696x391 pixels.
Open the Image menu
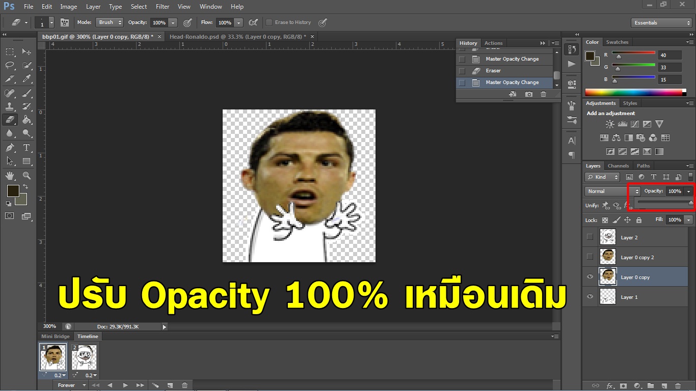click(x=68, y=7)
